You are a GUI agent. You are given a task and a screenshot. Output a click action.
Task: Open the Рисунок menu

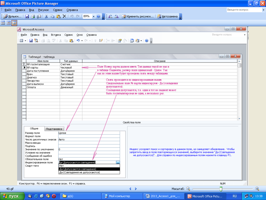tap(43, 10)
